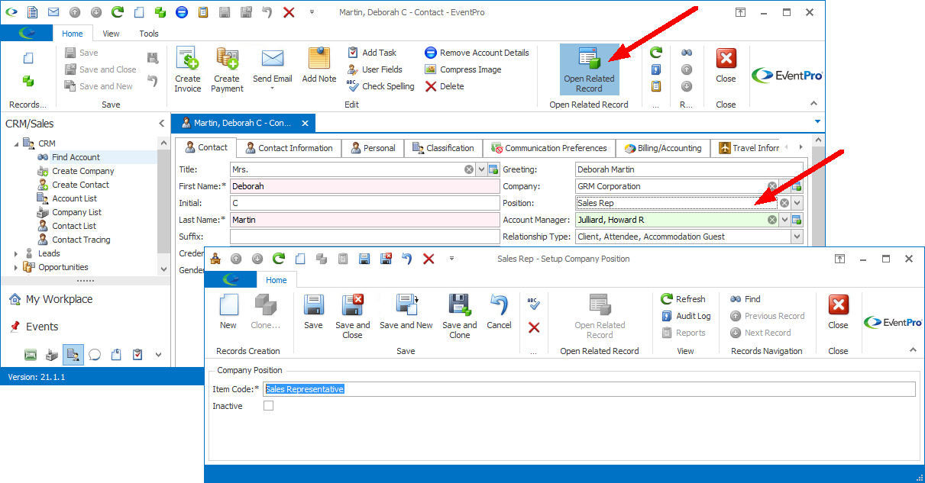925x483 pixels.
Task: Click Refresh in Setup Company Position View group
Action: pyautogui.click(x=684, y=299)
